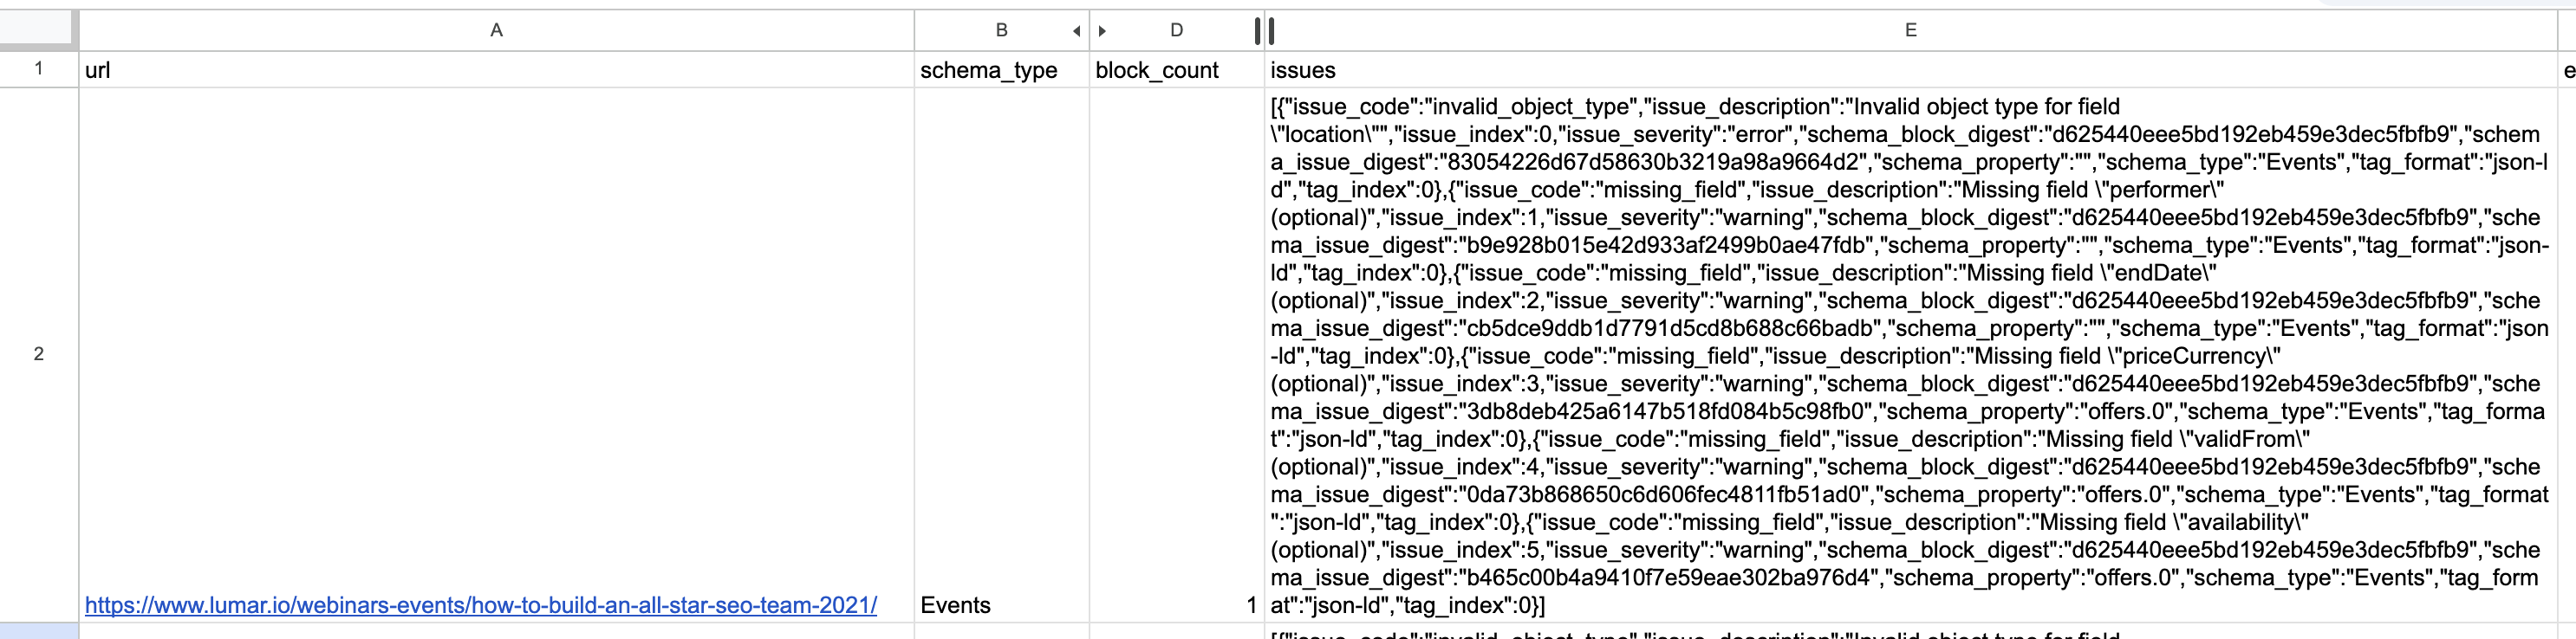
Task: Unhide column C using left arrow in B
Action: [x=1076, y=31]
